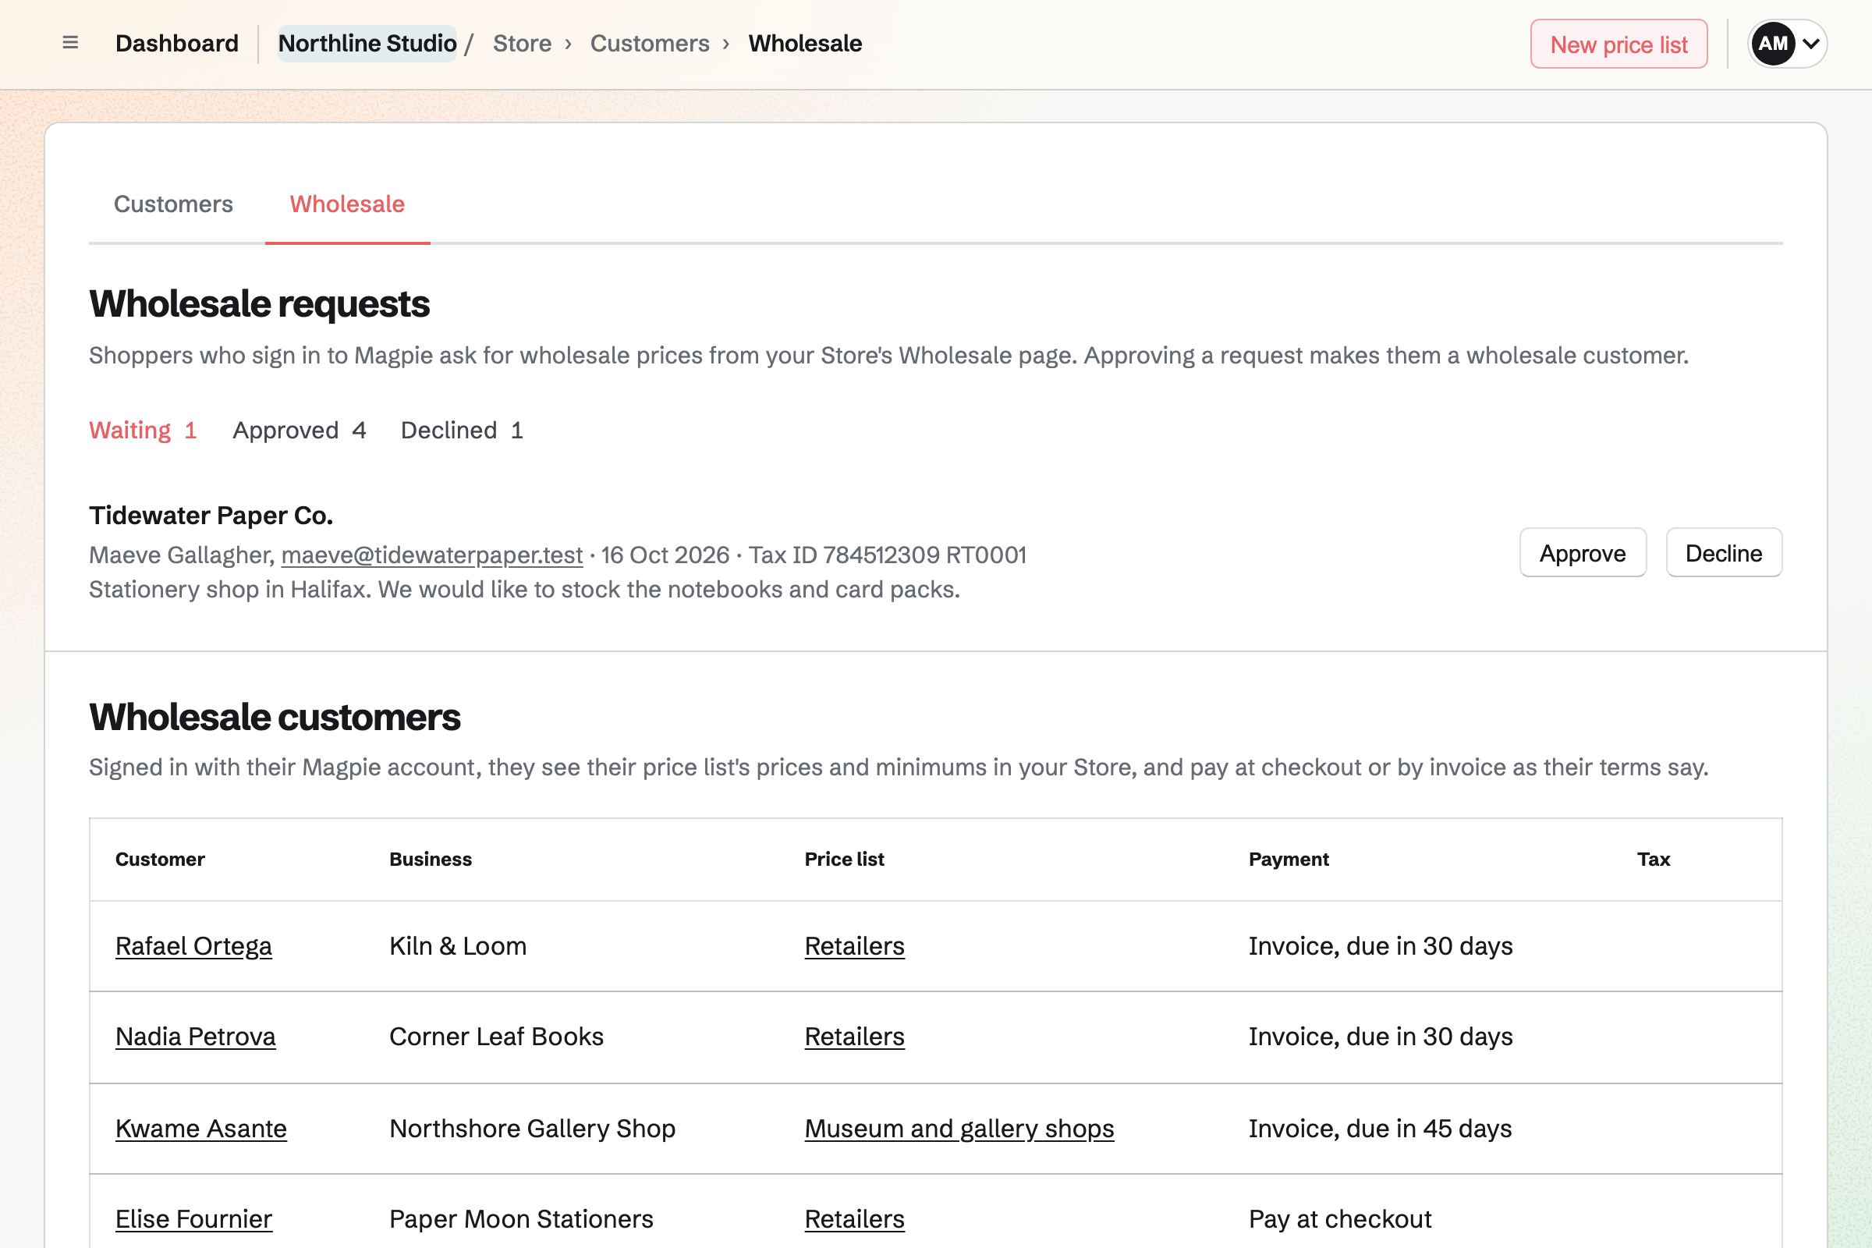The height and width of the screenshot is (1248, 1872).
Task: Navigate to Store breadcrumb
Action: tap(521, 44)
